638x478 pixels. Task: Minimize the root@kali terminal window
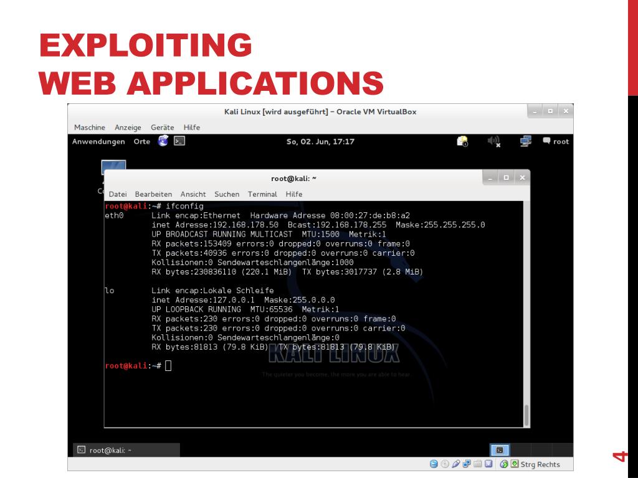[x=490, y=177]
